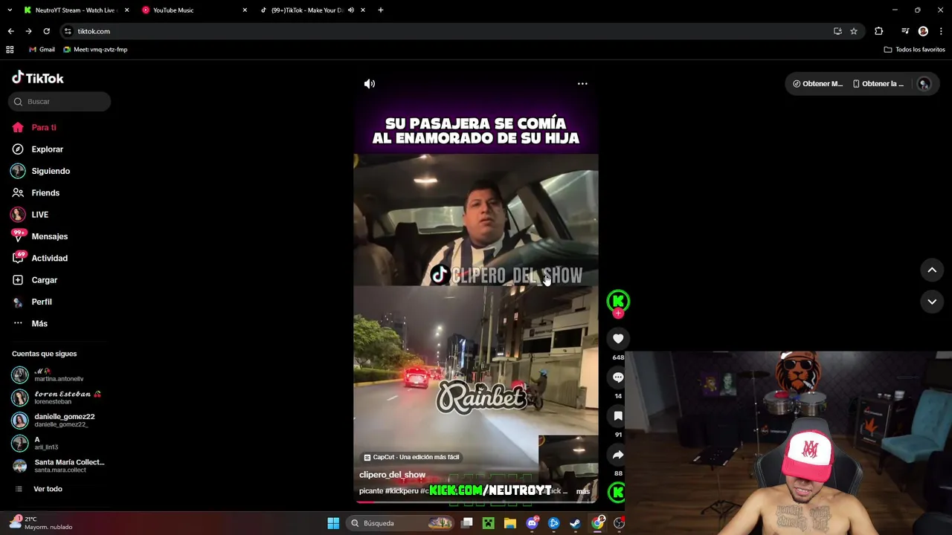Go to next video with down chevron
Screen dimensions: 952x535
tap(932, 302)
